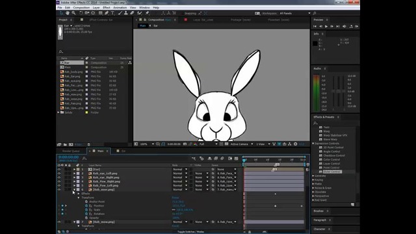
Task: Toggle audio mute in Preview panel
Action: 344,26
